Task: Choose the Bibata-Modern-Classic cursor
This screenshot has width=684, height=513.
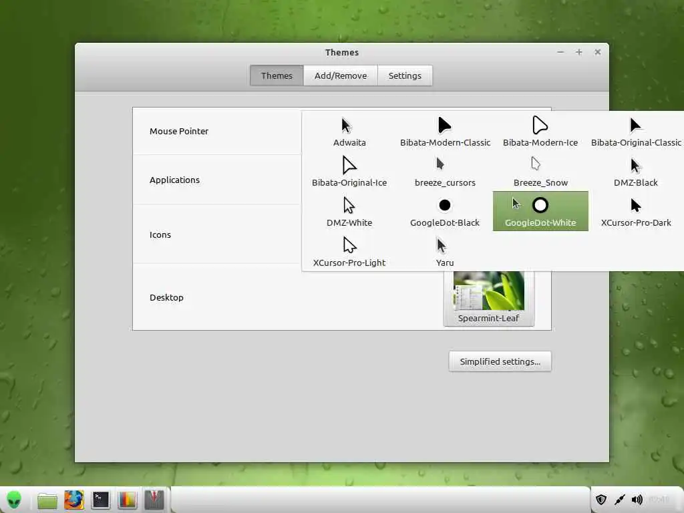Action: pos(445,132)
